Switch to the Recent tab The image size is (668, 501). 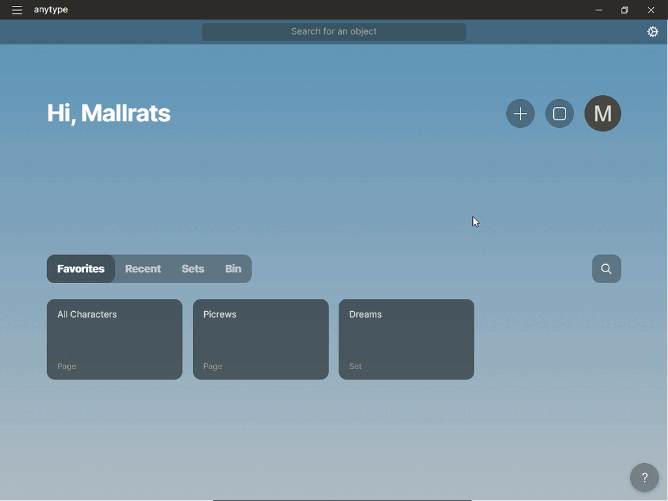[x=143, y=269]
